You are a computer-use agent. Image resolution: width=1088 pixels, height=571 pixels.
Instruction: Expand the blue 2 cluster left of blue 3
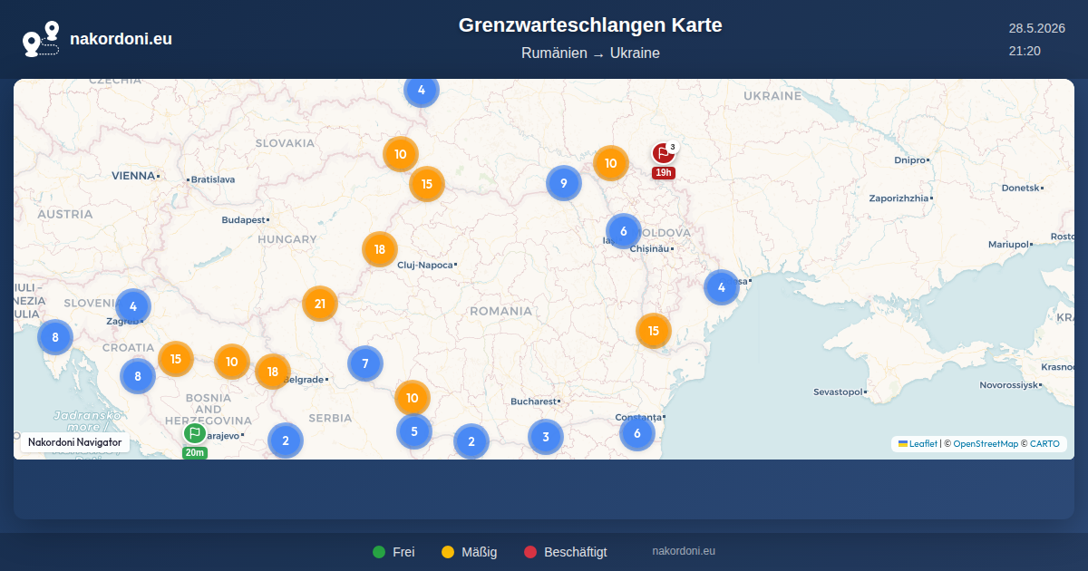pos(471,442)
